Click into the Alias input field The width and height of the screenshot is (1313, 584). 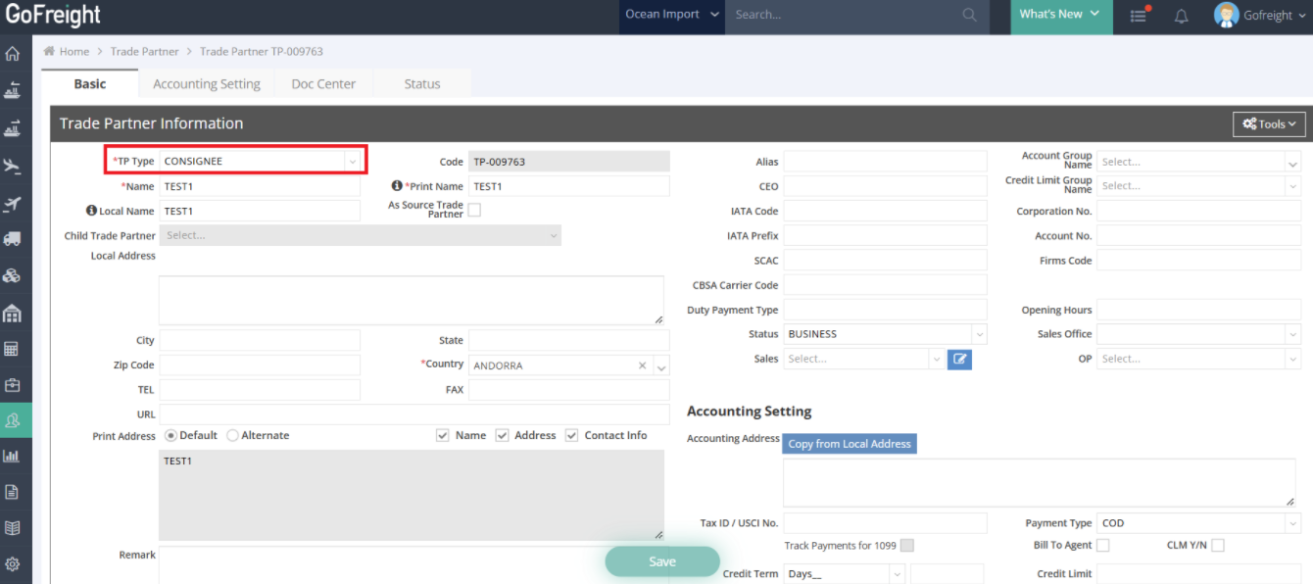(885, 162)
